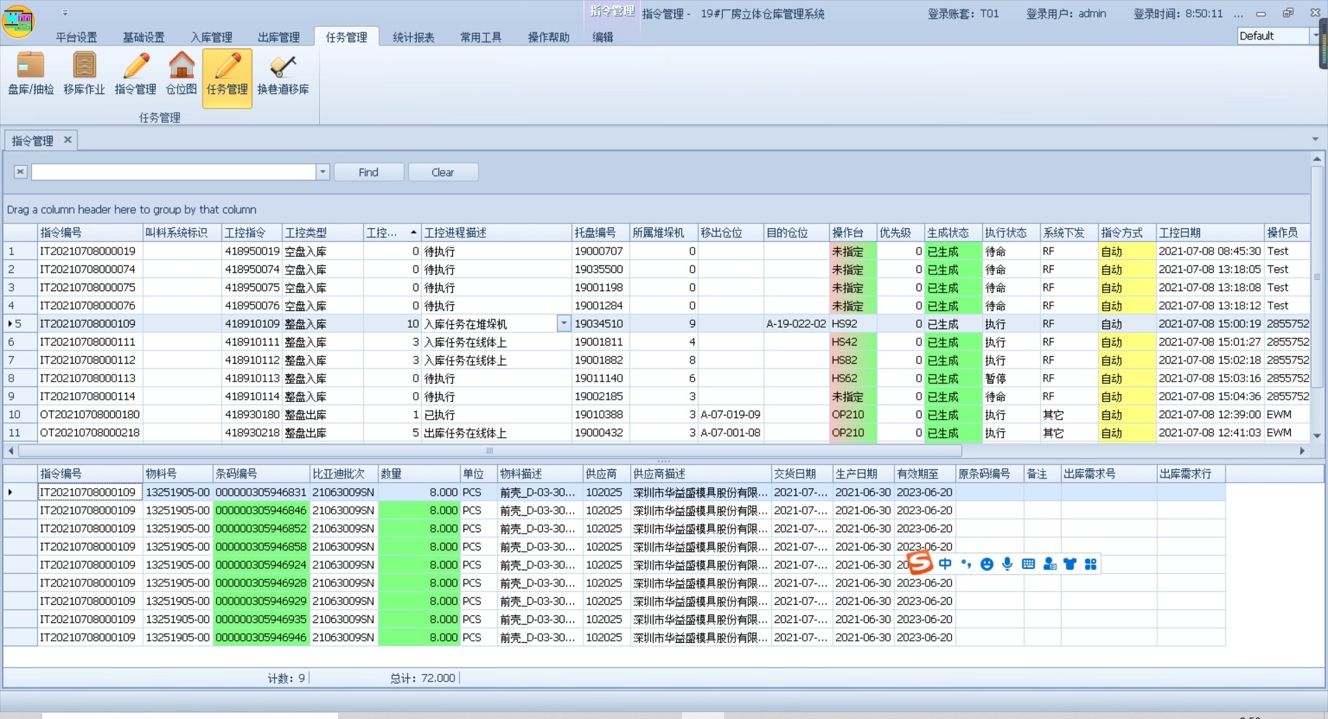Open the quick access toolbar arrow
Image resolution: width=1328 pixels, height=719 pixels.
click(x=65, y=12)
